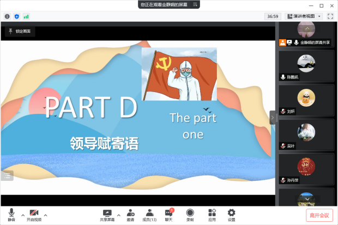This screenshot has height=225, width=338.
Task: Click the muted mic icon beside 吴叶
Action: tap(283, 146)
